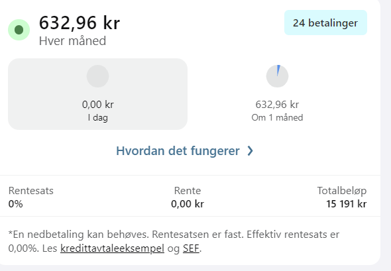This screenshot has width=391, height=271.
Task: Click the Totalbeløp label
Action: click(342, 191)
